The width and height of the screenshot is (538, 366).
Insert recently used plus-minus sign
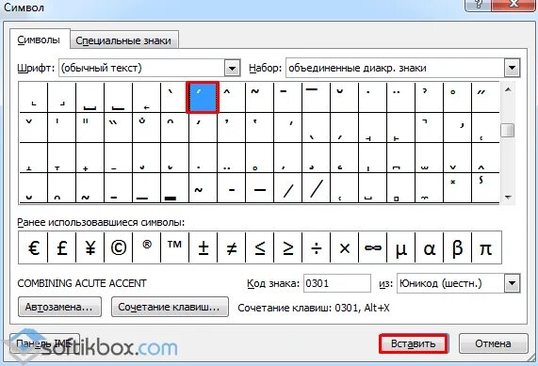pos(204,247)
